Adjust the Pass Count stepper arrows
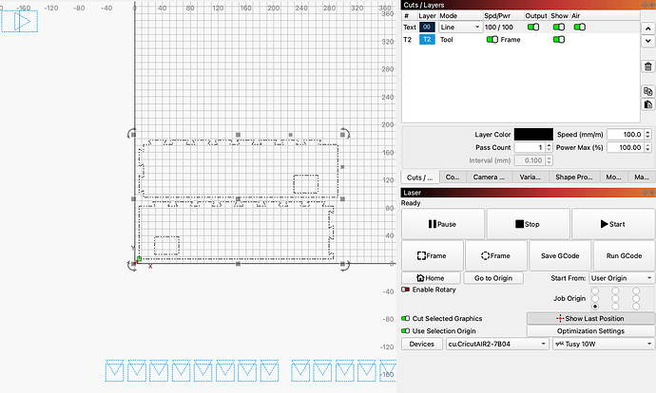 [x=549, y=147]
